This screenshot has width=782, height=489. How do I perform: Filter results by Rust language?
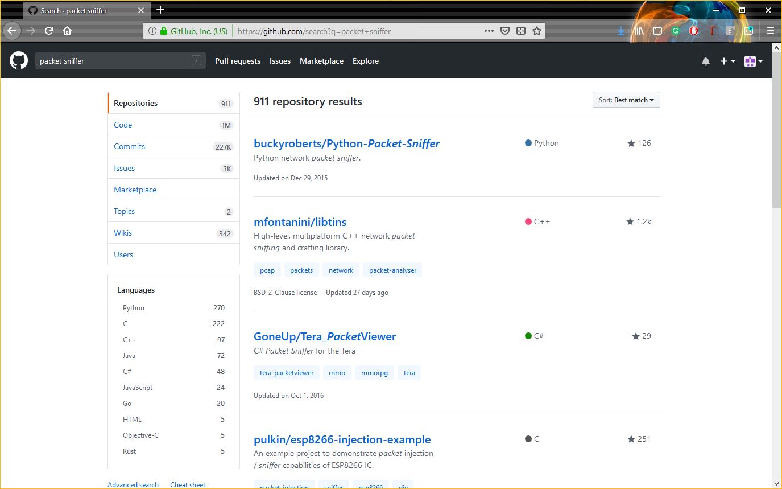(x=173, y=451)
